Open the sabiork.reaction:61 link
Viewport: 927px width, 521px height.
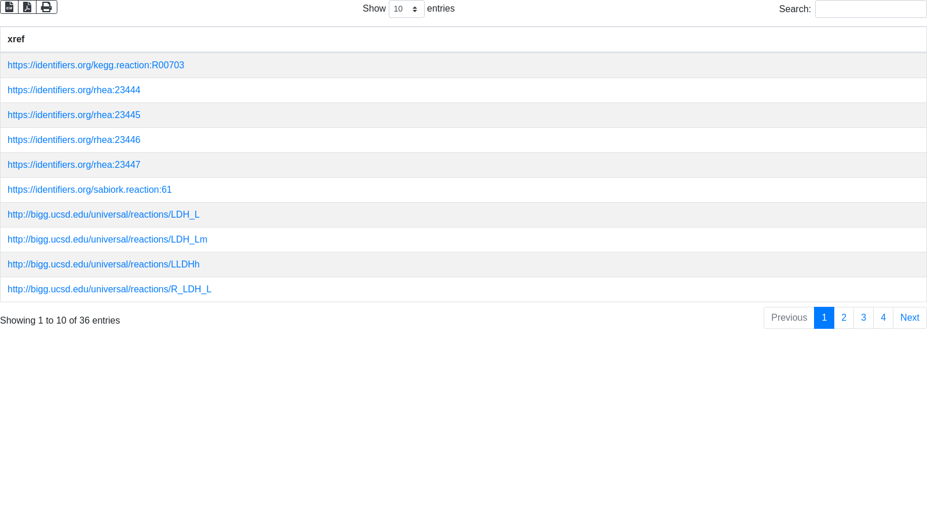89,190
